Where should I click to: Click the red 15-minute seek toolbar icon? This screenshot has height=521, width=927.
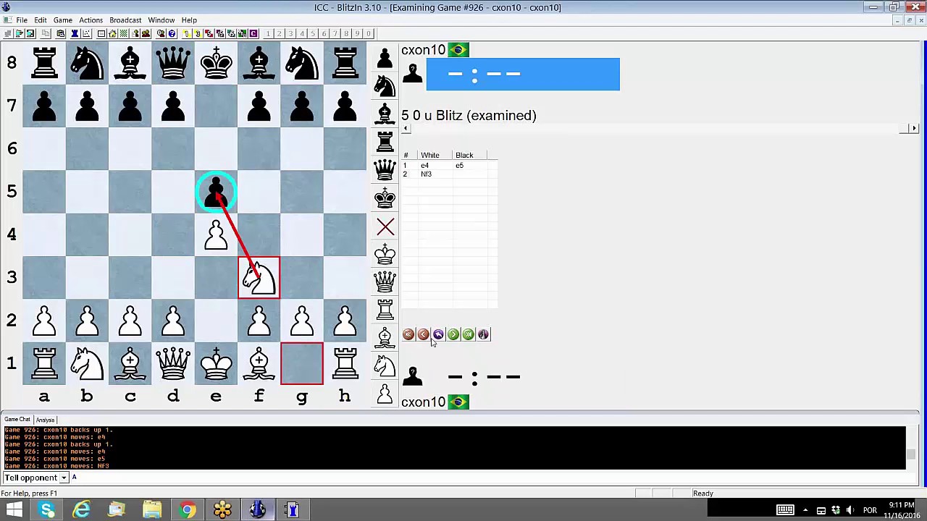(220, 33)
